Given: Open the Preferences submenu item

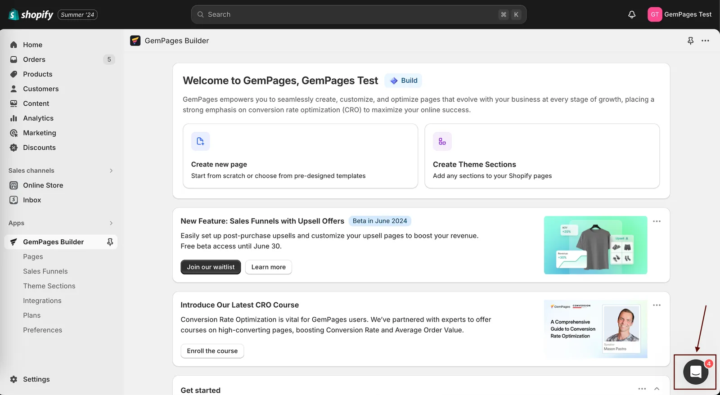Looking at the screenshot, I should coord(43,330).
